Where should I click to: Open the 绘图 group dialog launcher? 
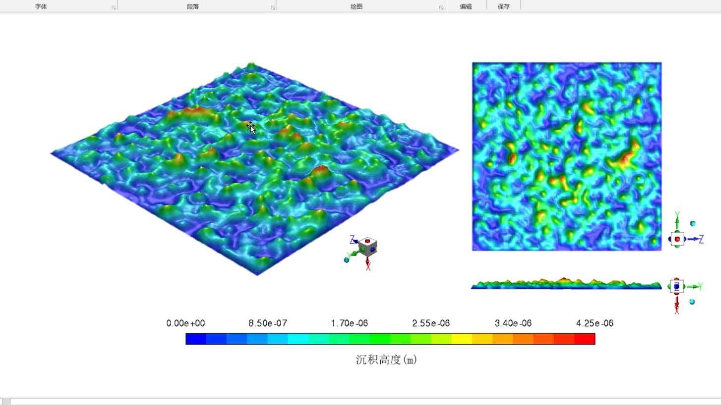click(441, 7)
